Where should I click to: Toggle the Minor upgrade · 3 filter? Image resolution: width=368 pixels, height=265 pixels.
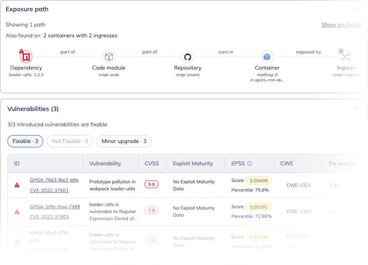click(x=124, y=141)
